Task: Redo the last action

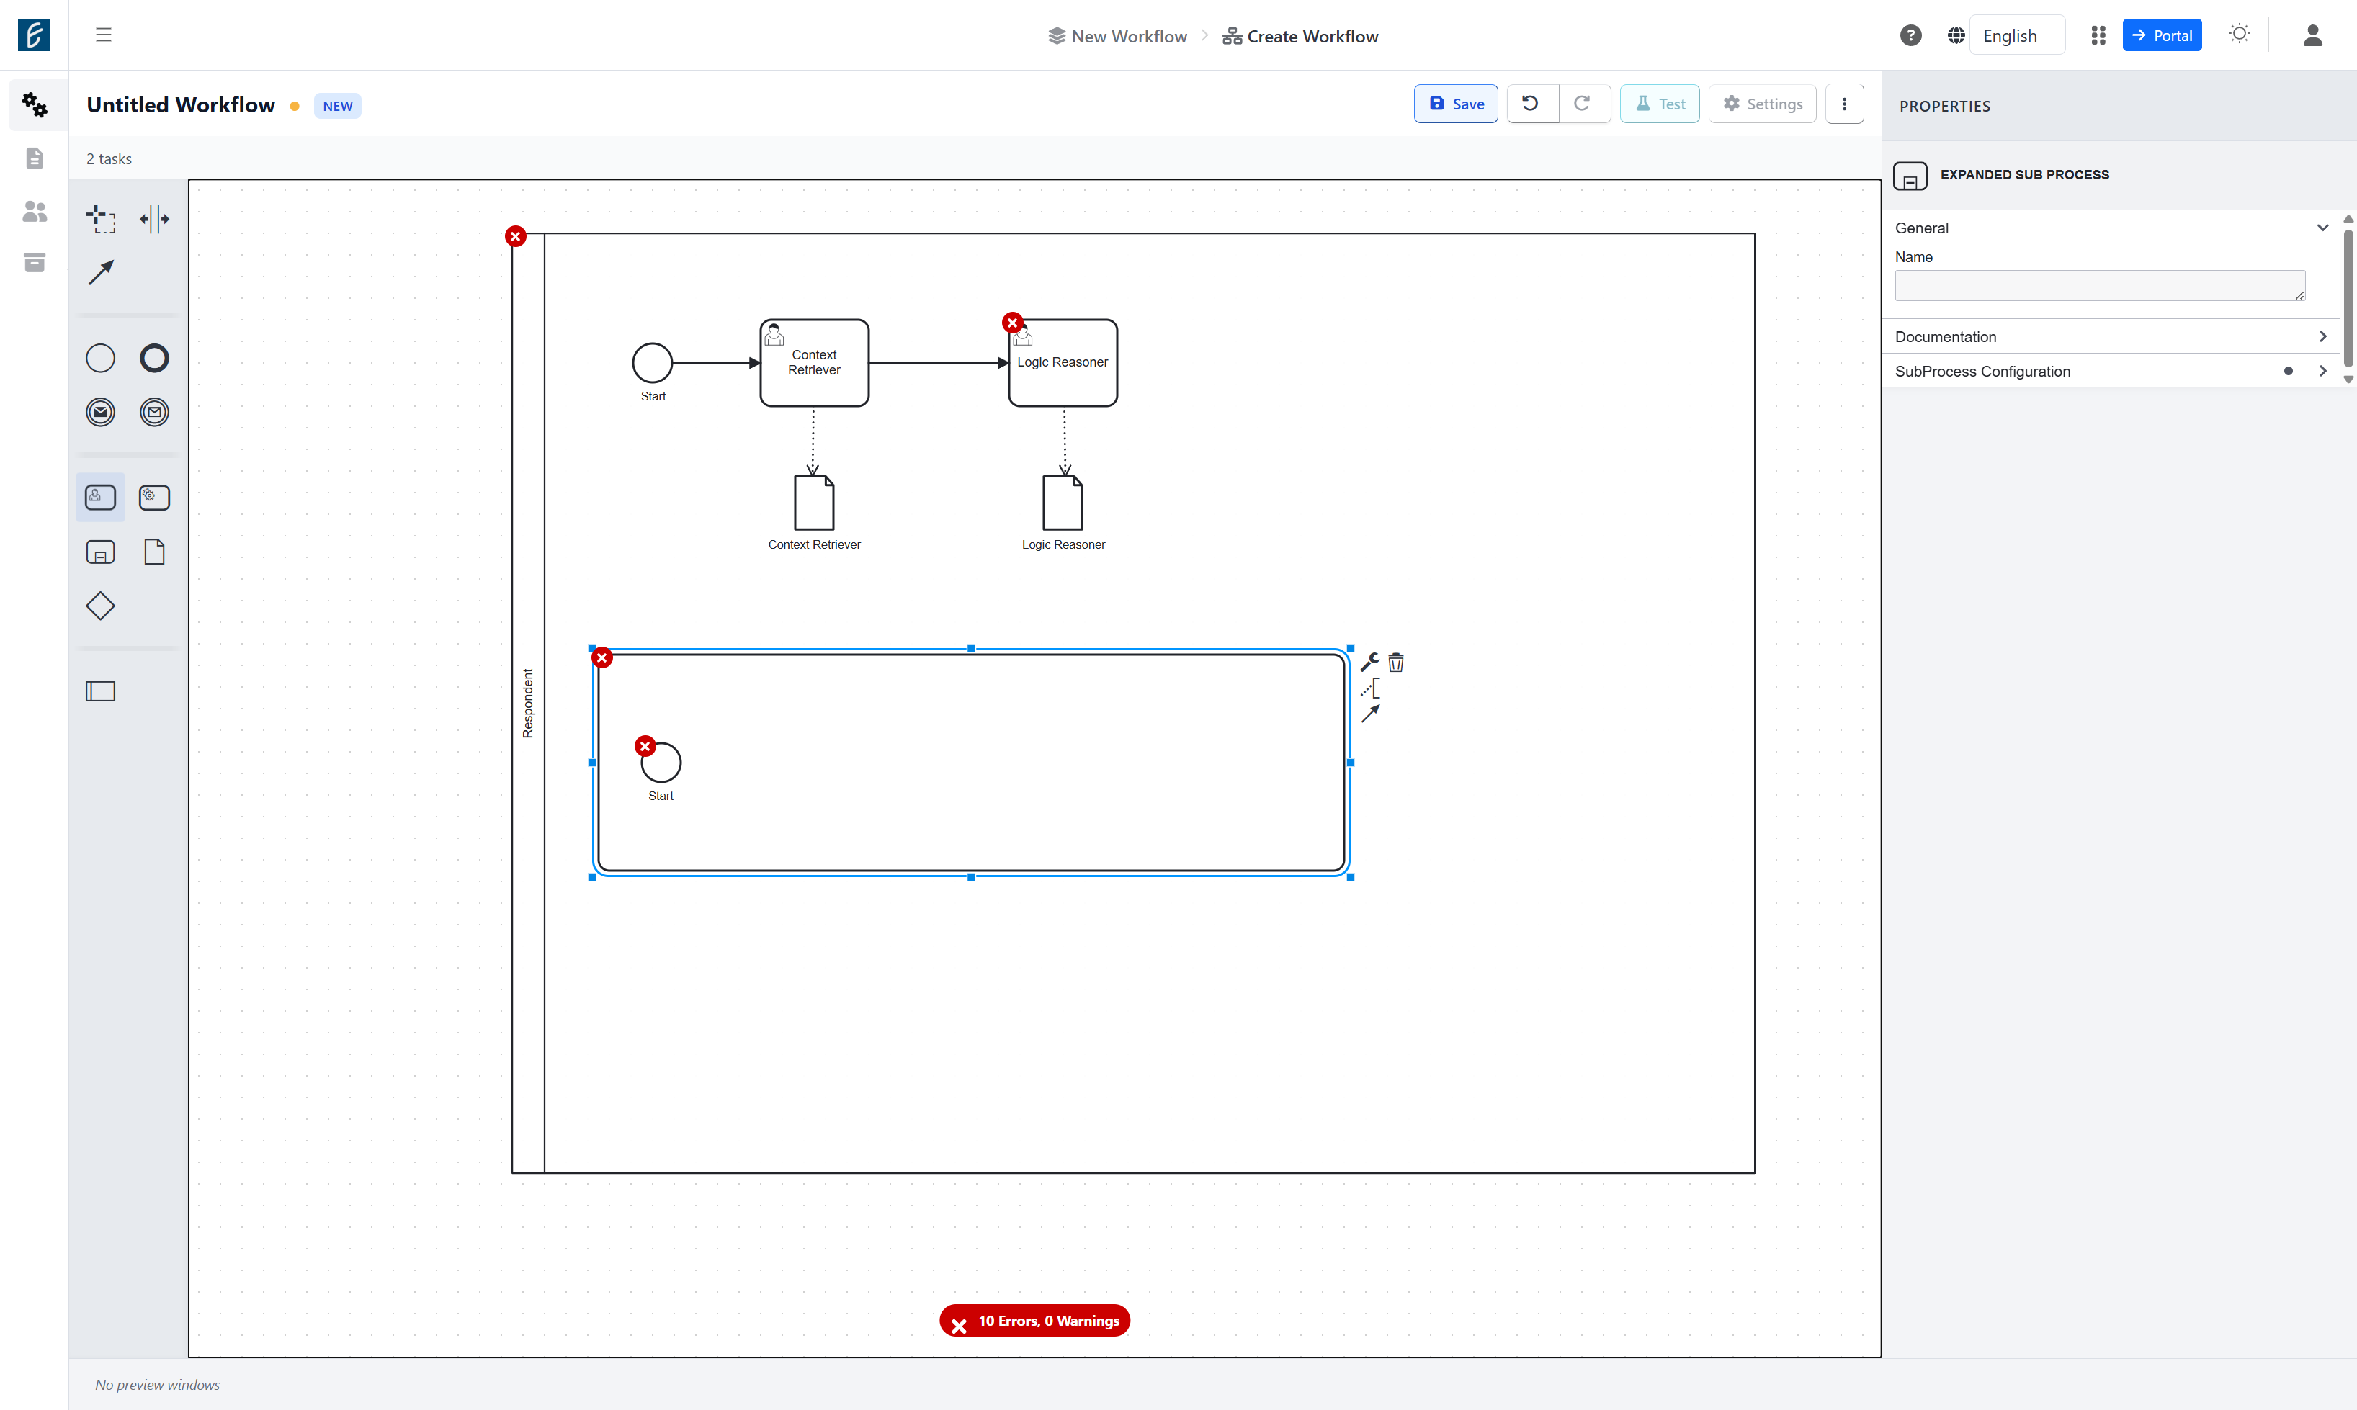Action: pos(1583,104)
